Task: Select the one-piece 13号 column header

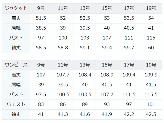Action: pos(85,65)
